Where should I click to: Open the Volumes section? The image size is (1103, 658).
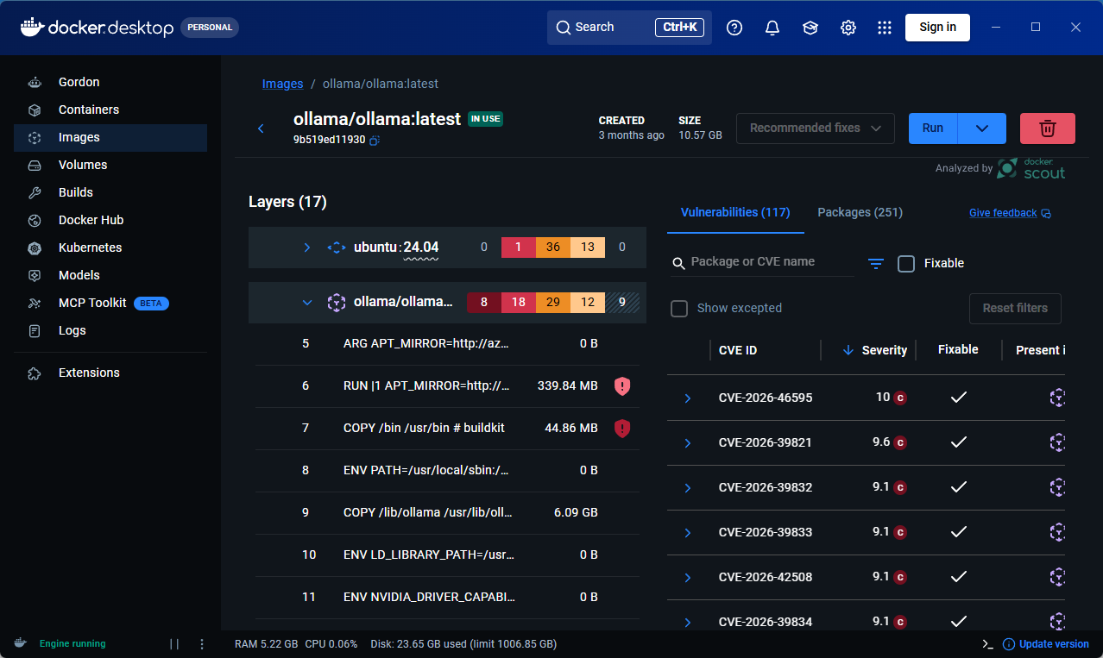(x=110, y=165)
